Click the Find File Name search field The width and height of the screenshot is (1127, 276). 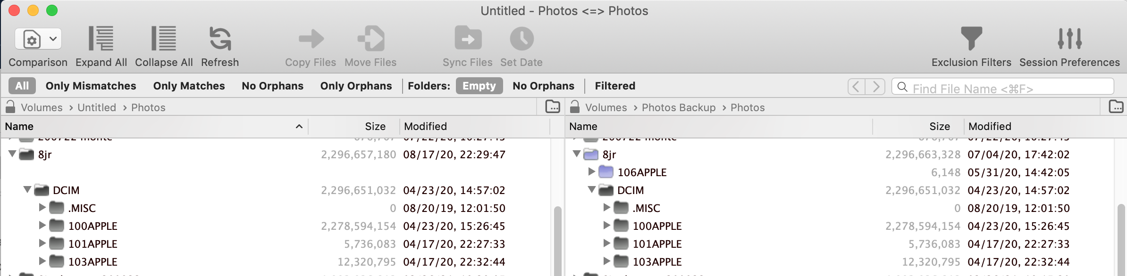(1003, 88)
